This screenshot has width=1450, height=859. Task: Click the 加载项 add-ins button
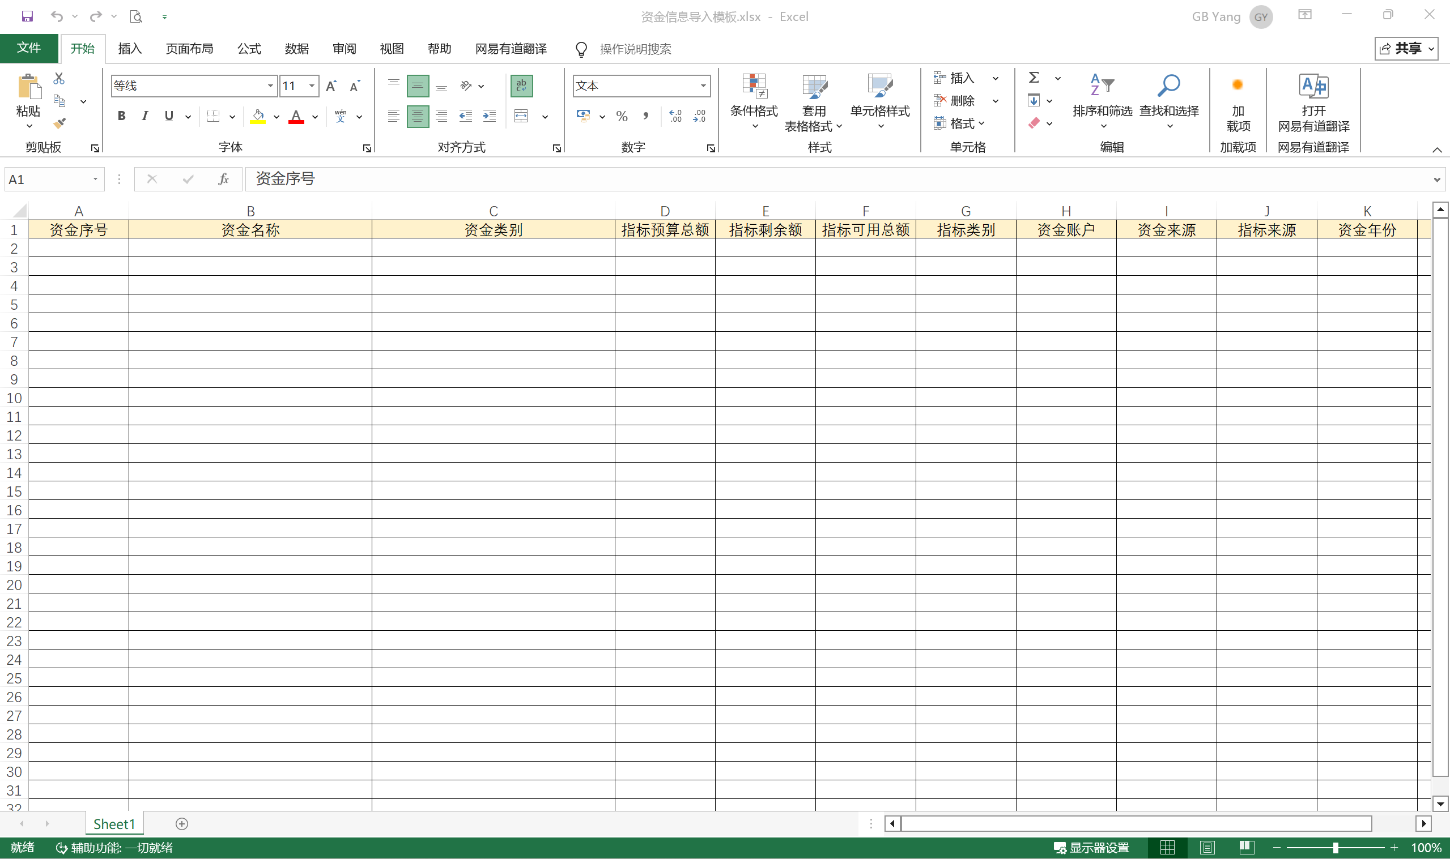pos(1238,104)
